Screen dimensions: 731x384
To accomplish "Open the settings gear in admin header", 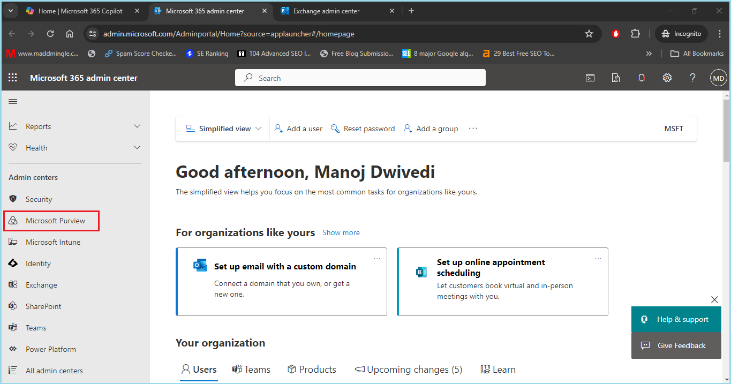I will pos(667,78).
